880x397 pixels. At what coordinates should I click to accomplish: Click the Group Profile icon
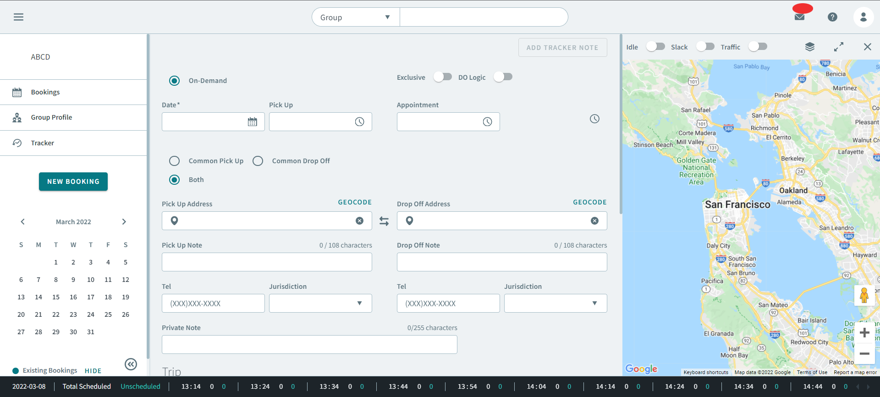coord(17,118)
